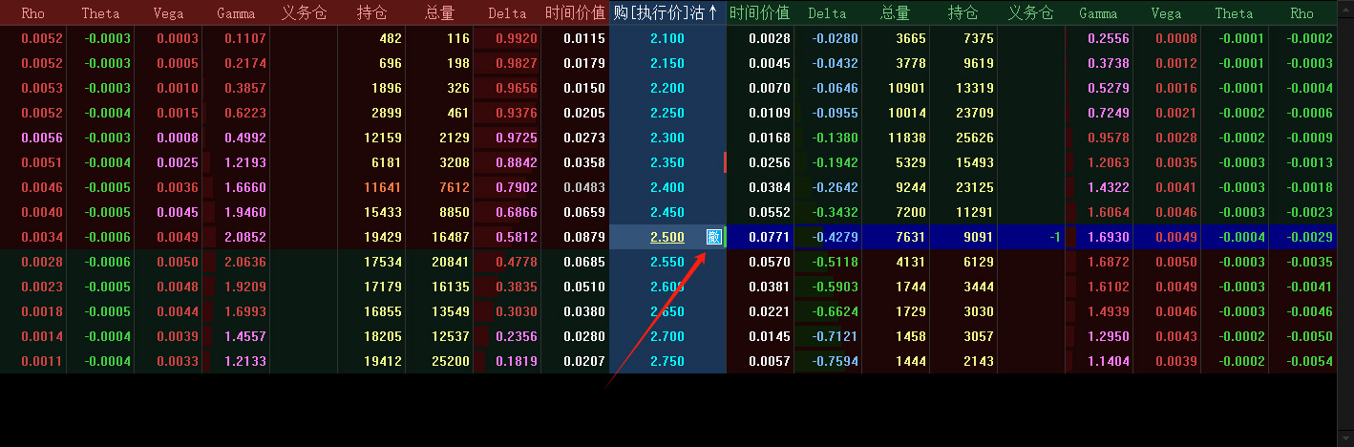Click the red marker beside strike 2.350

click(725, 162)
